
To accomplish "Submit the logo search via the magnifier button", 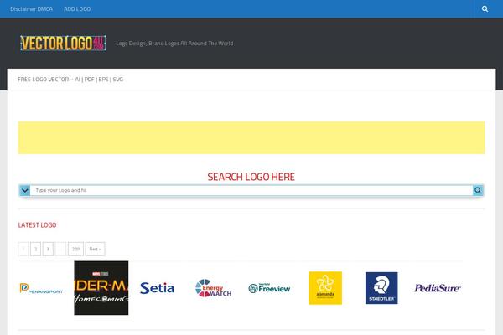I will click(x=478, y=190).
